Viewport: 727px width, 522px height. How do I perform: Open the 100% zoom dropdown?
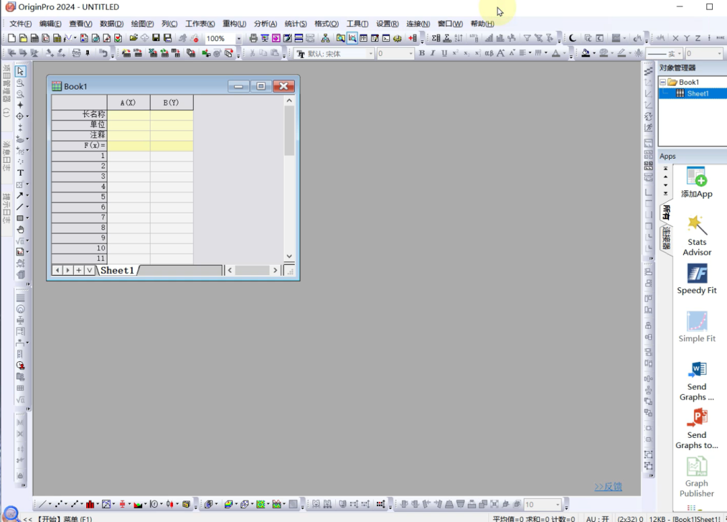238,39
